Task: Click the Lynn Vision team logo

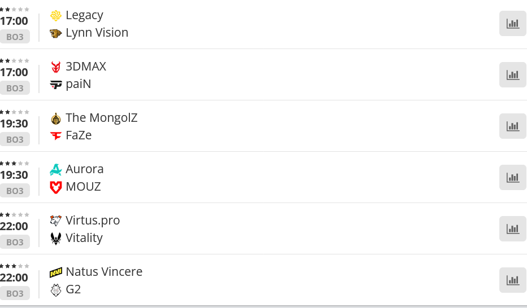Action: 56,33
